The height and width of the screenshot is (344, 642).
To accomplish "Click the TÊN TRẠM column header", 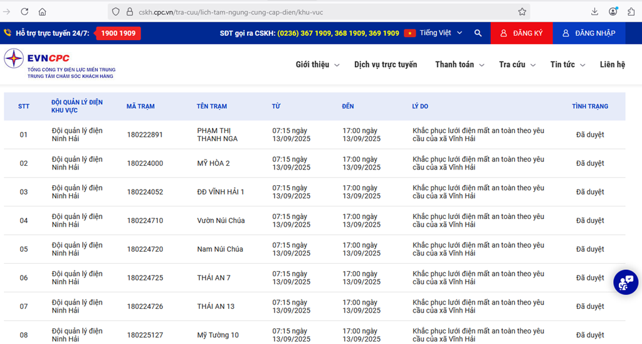I will click(212, 106).
